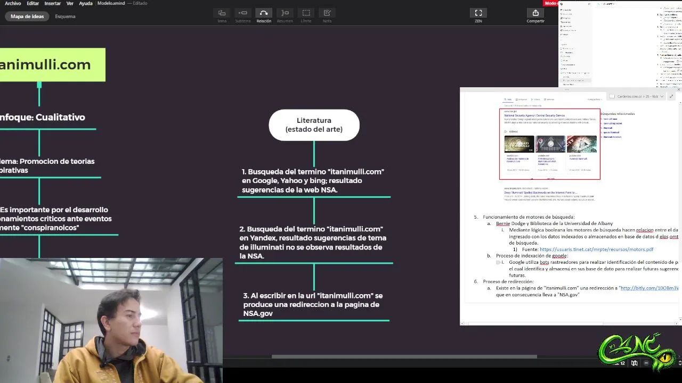Select the Relación tool
Viewport: 682px width, 383px height.
(264, 13)
